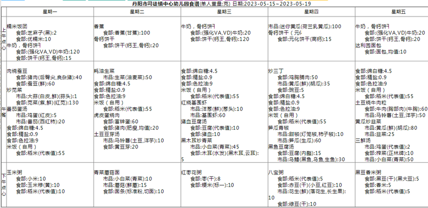The image size is (428, 208).
Task: Click the 下午点心 row header
Action: pyautogui.click(x=4, y=185)
